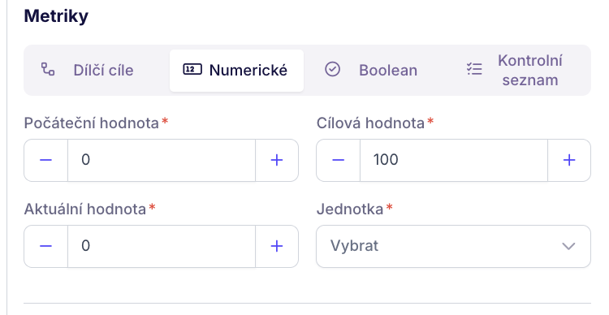The height and width of the screenshot is (315, 609).
Task: Click the Vybrat placeholder text
Action: click(x=354, y=246)
